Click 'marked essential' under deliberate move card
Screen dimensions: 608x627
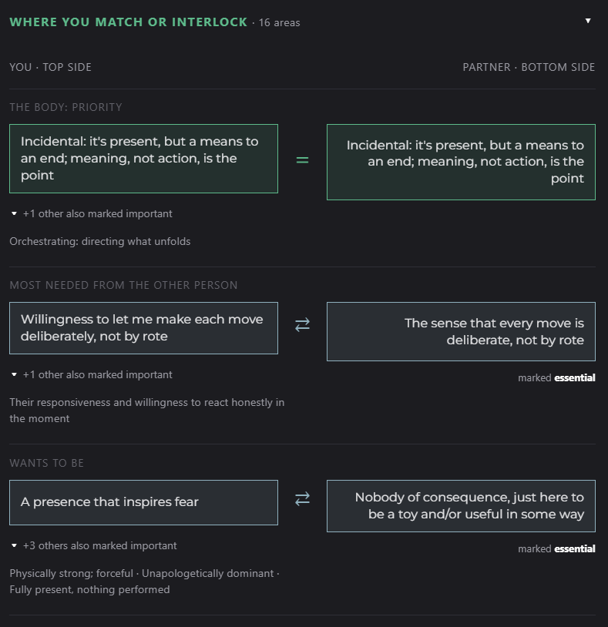click(x=556, y=377)
